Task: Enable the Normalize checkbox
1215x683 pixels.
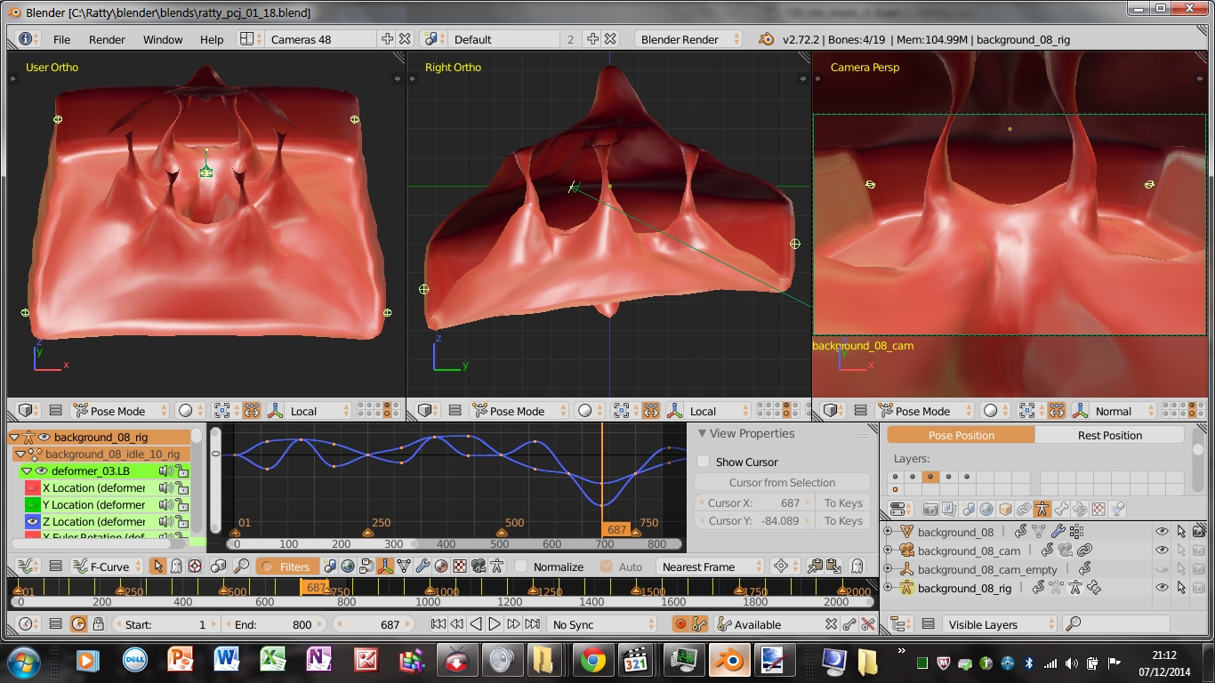Action: (x=520, y=566)
